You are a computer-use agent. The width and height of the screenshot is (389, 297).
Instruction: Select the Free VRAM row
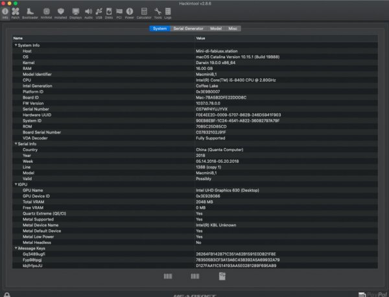195,208
